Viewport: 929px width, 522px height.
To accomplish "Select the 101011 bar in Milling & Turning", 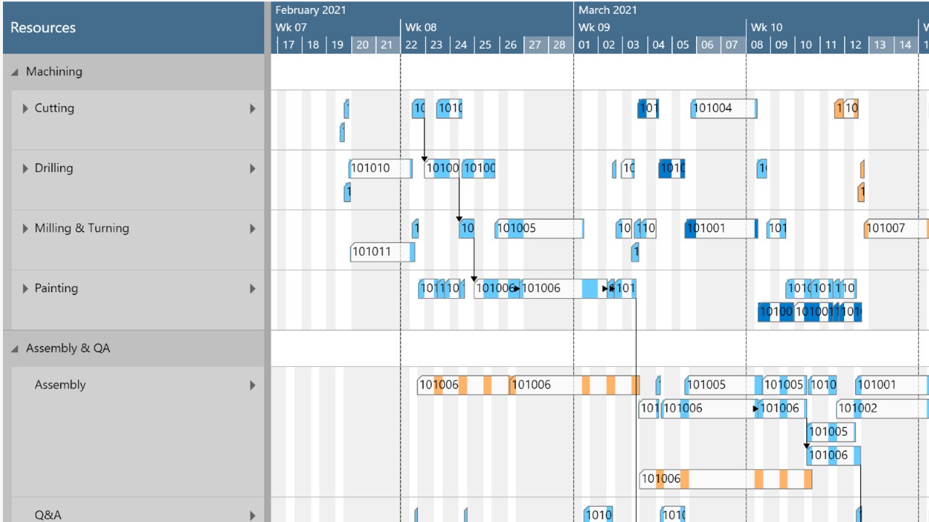I will (x=382, y=252).
